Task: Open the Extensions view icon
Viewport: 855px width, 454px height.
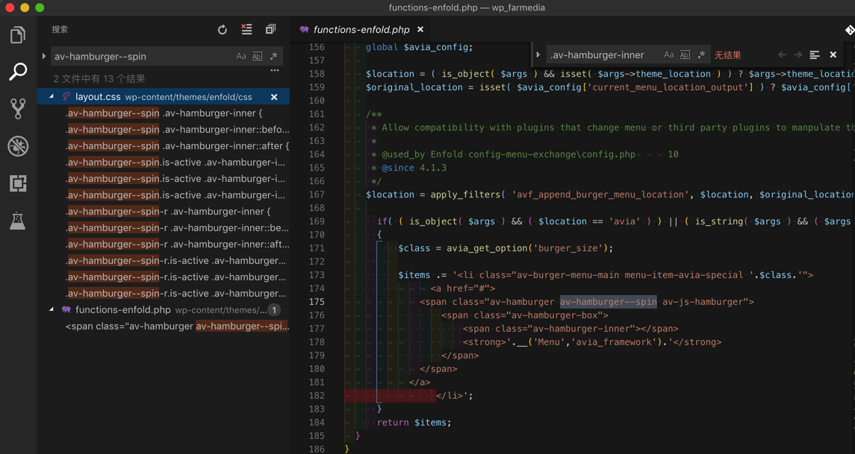Action: pyautogui.click(x=18, y=183)
